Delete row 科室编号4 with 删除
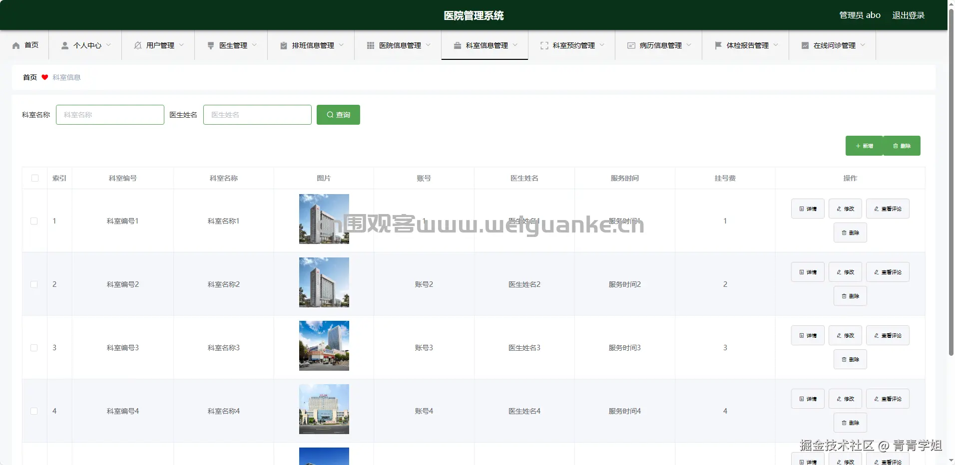Screen dimensions: 955x465 850,423
